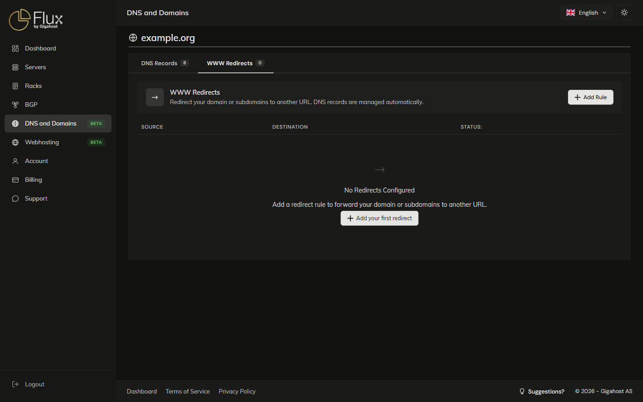Click the globe icon beside example.org
Viewport: 643px width, 402px height.
pos(133,38)
